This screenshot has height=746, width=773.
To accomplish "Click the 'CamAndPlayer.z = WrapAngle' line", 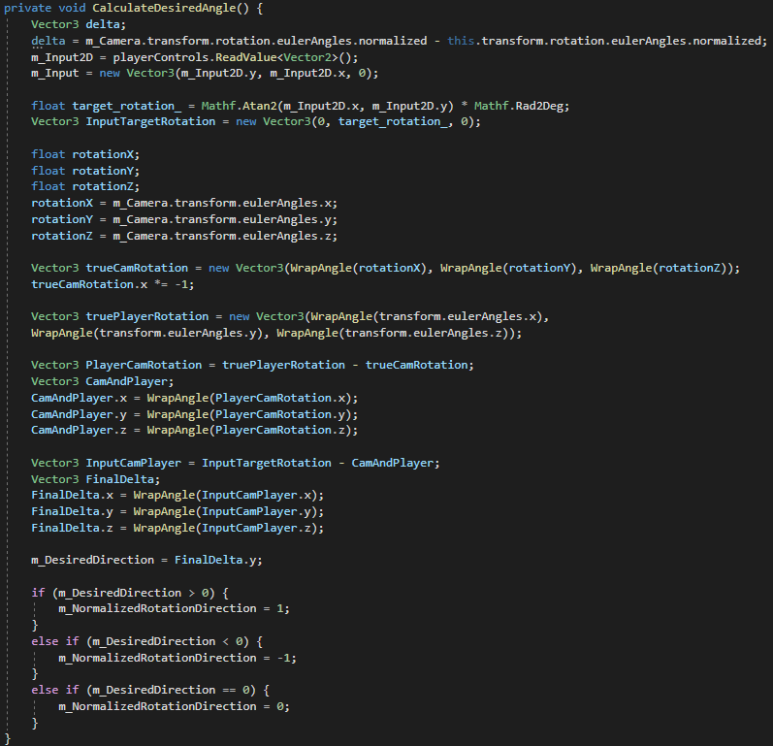I will (195, 431).
